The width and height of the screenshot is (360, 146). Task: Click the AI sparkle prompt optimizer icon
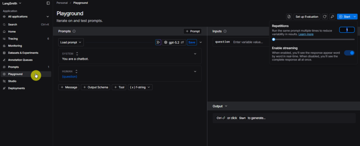(x=158, y=42)
